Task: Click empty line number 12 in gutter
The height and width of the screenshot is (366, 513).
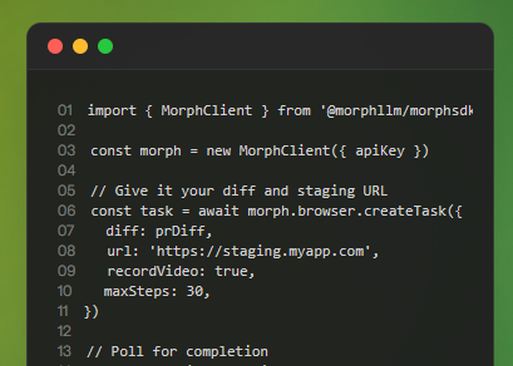Action: 65,332
